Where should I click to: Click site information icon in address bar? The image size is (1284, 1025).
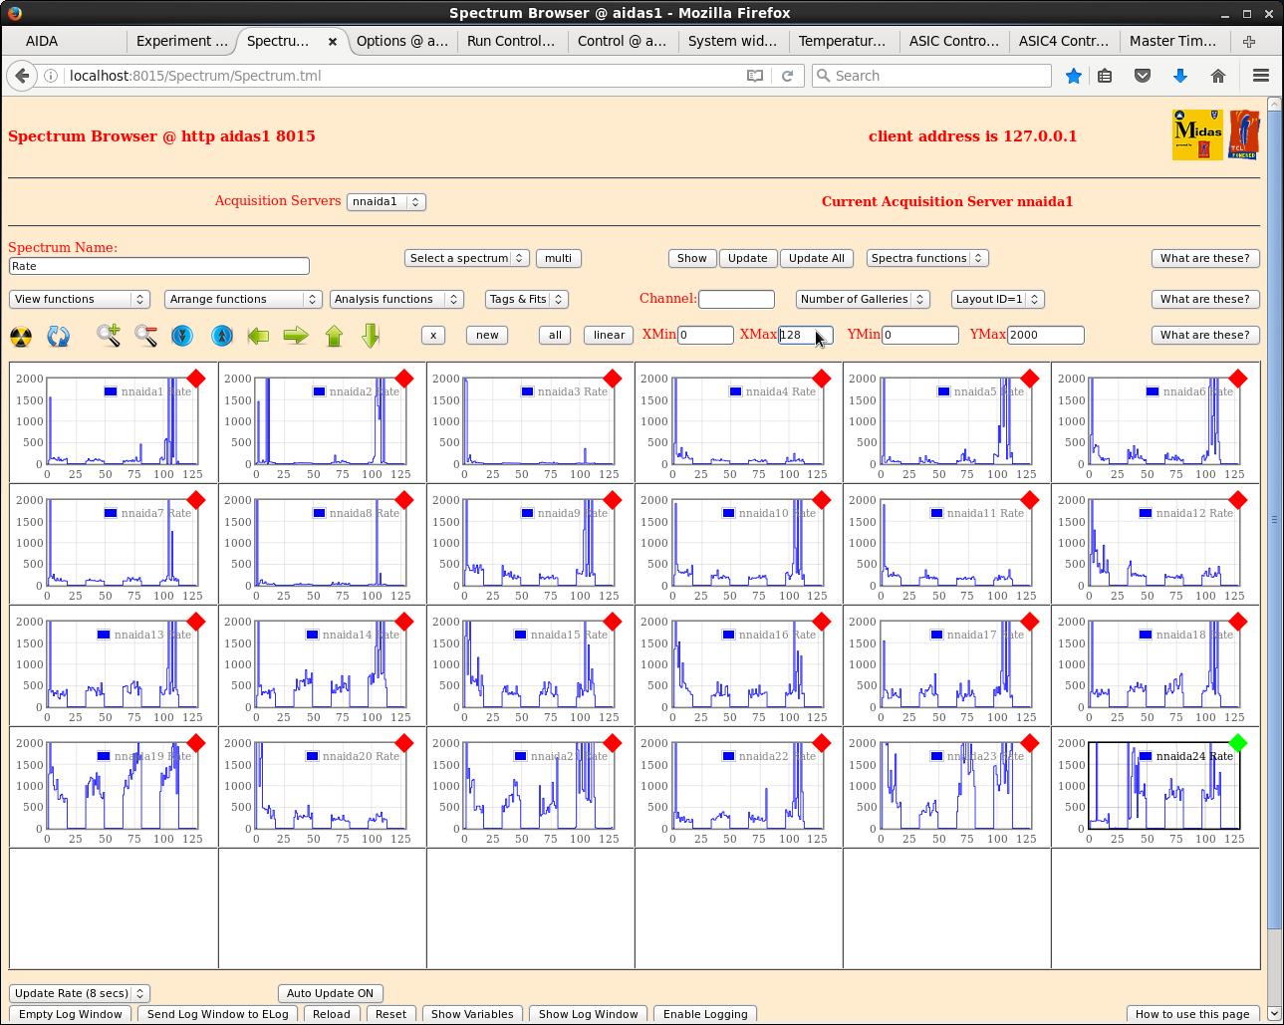click(x=51, y=76)
